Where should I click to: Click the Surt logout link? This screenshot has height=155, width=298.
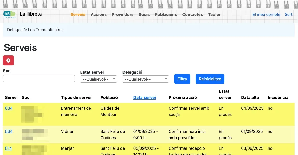click(x=288, y=15)
